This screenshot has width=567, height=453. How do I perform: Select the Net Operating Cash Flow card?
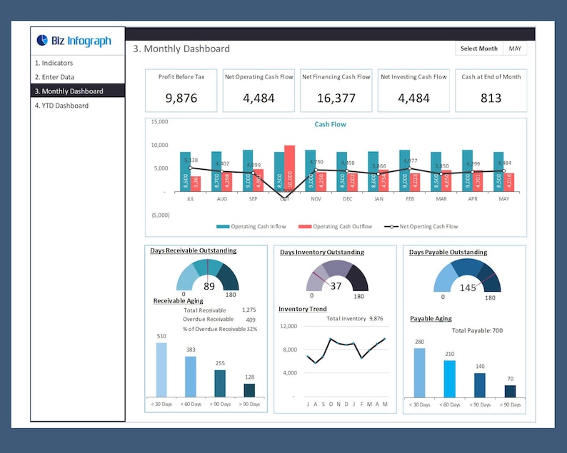pyautogui.click(x=259, y=91)
